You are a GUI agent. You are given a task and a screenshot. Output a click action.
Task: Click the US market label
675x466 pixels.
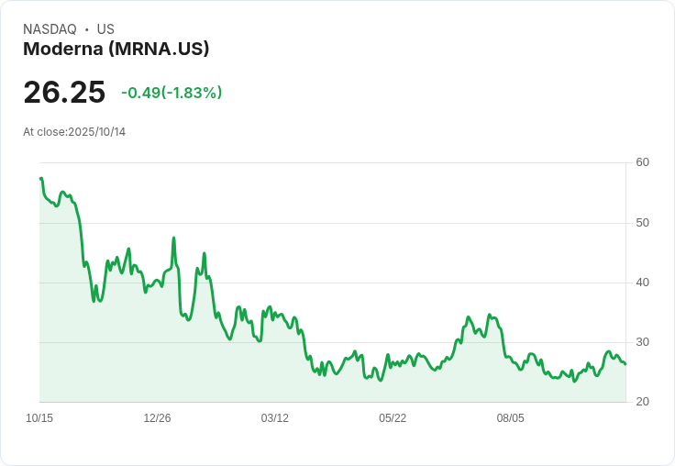click(105, 29)
